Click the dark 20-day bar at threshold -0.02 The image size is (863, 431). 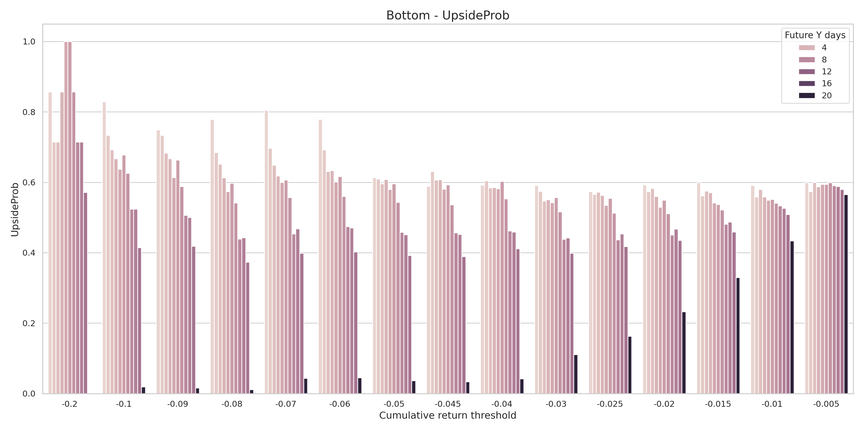coord(684,353)
